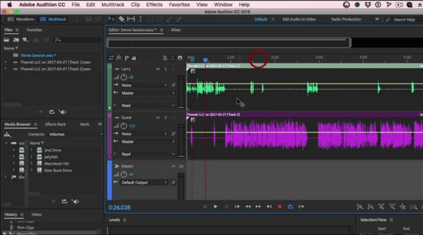This screenshot has height=235, width=423.
Task: Open the Effects menu in menu bar
Action: click(154, 5)
